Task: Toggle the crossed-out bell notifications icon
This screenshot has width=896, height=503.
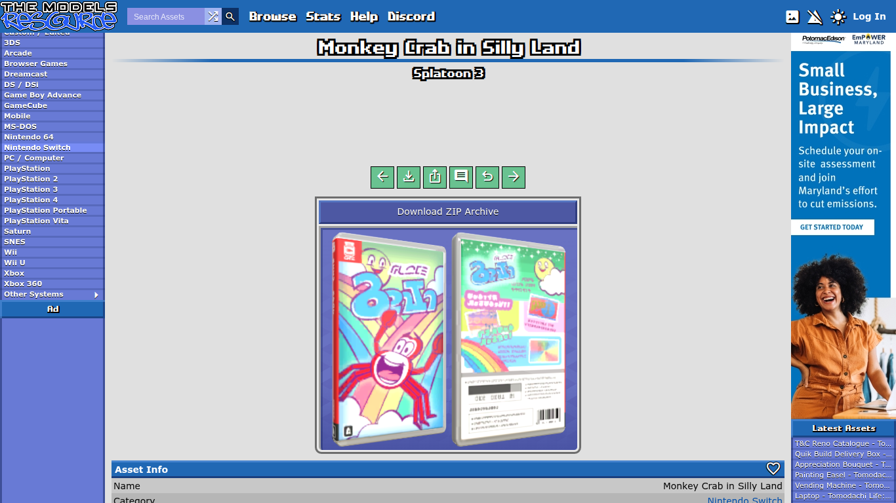Action: point(815,17)
